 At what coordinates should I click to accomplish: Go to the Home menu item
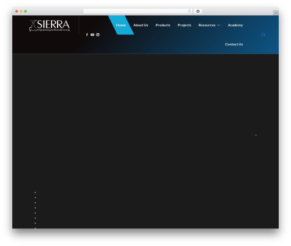121,25
